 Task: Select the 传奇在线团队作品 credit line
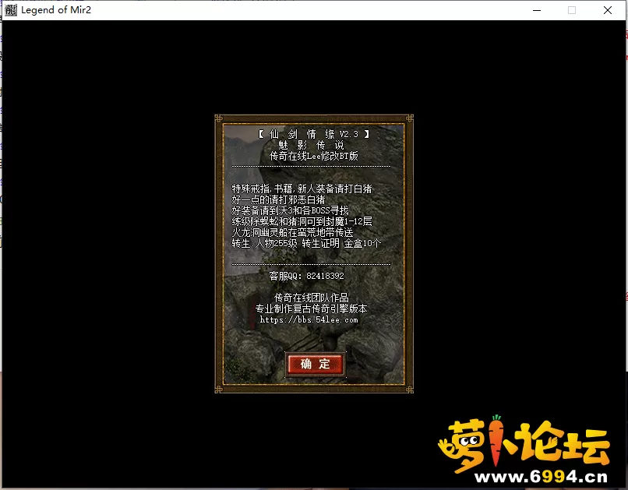(x=311, y=298)
